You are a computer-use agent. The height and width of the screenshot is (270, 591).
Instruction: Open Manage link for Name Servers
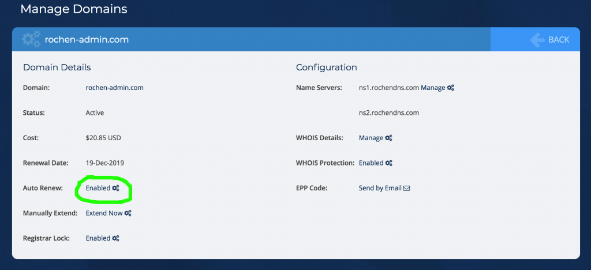[x=433, y=88]
